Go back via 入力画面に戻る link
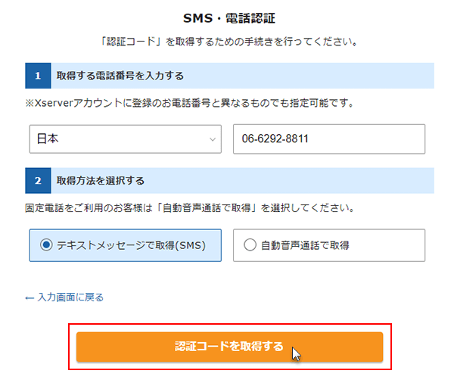454x383 pixels. (70, 297)
